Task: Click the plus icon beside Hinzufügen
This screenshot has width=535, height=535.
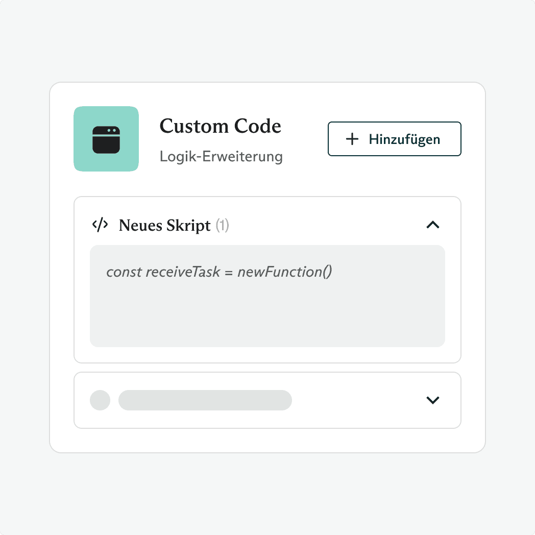Action: point(352,139)
